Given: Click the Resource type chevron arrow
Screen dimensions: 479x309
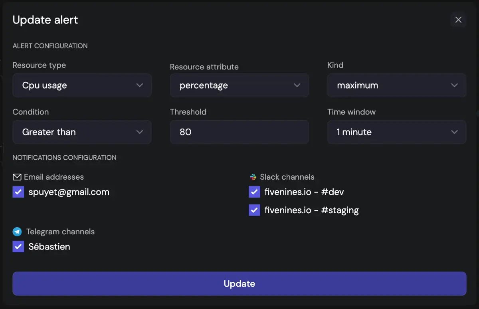Looking at the screenshot, I should point(139,85).
